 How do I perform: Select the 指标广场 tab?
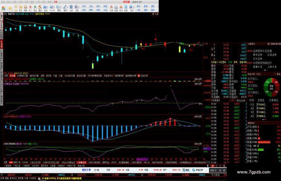tap(17, 162)
